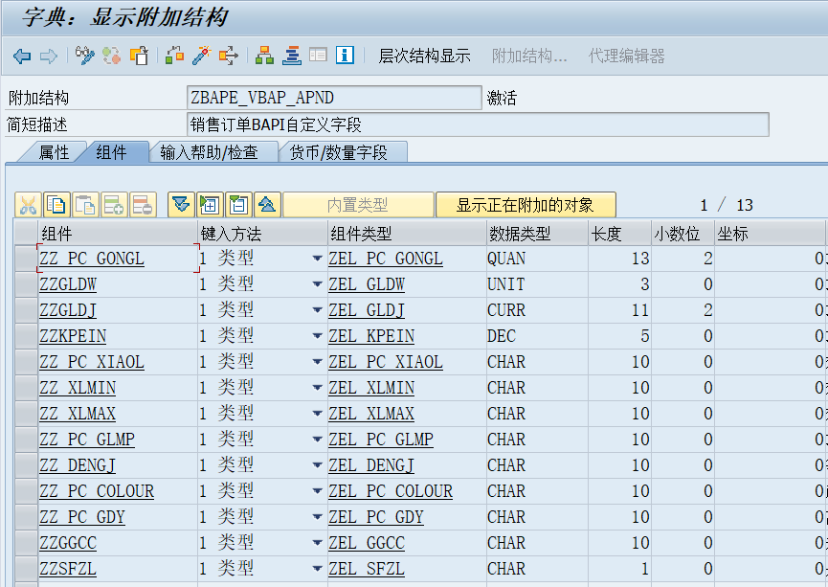Click the activate magic wand icon
The image size is (828, 587).
pos(201,56)
